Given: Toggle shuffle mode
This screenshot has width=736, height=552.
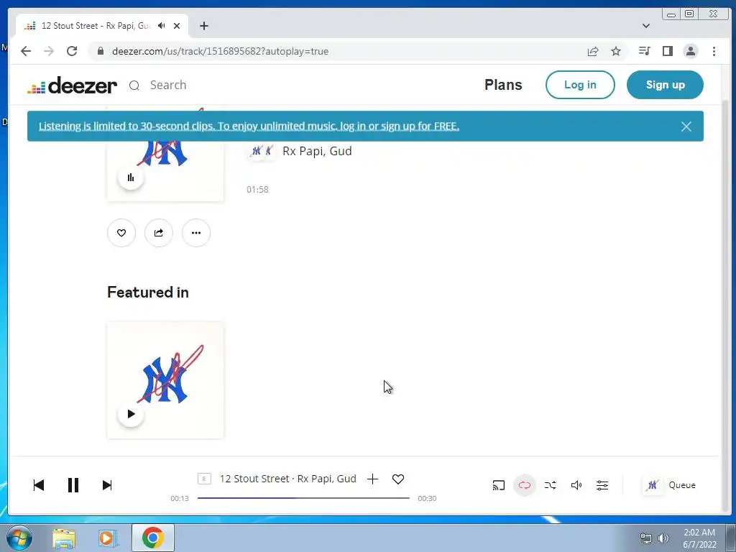Looking at the screenshot, I should point(550,485).
